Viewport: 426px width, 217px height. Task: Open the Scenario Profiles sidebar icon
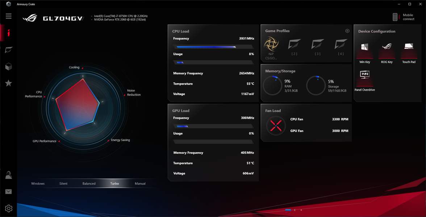pos(9,50)
